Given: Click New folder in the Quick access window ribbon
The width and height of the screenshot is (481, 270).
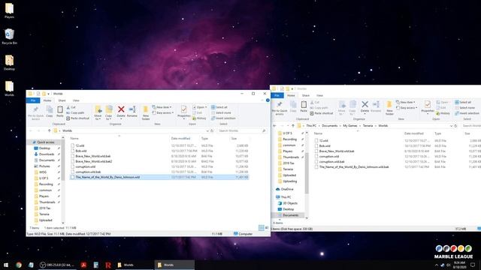Looking at the screenshot, I should 146,113.
